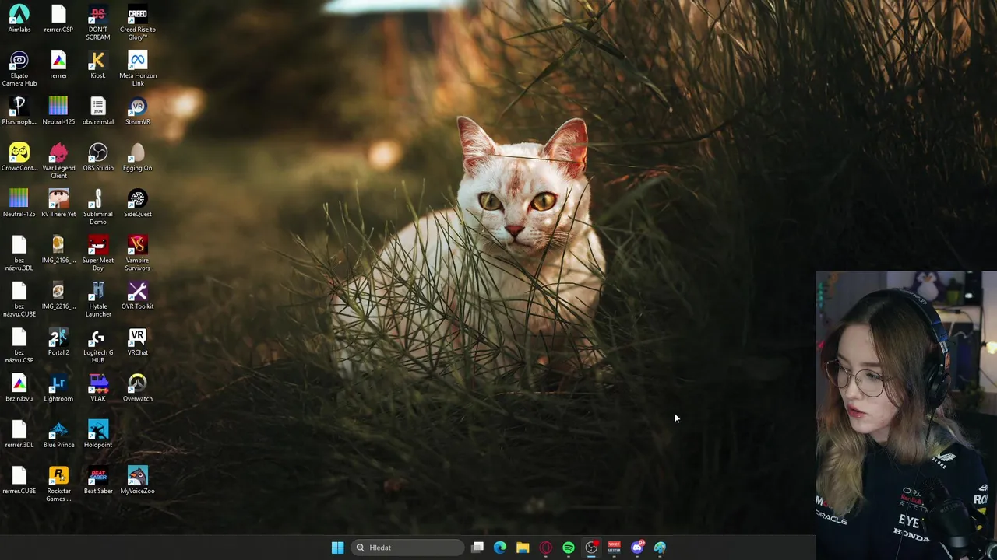This screenshot has height=560, width=997.
Task: Open the OVR Toolkit shortcut
Action: [x=138, y=296]
